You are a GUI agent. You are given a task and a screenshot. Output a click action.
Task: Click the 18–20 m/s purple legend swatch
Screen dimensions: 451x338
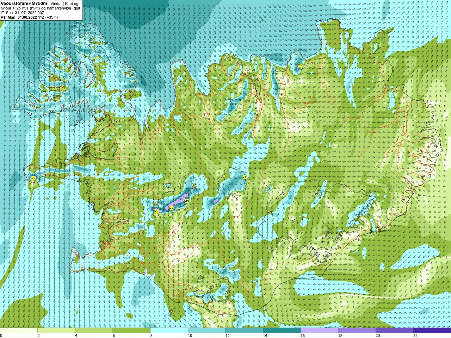pyautogui.click(x=357, y=330)
